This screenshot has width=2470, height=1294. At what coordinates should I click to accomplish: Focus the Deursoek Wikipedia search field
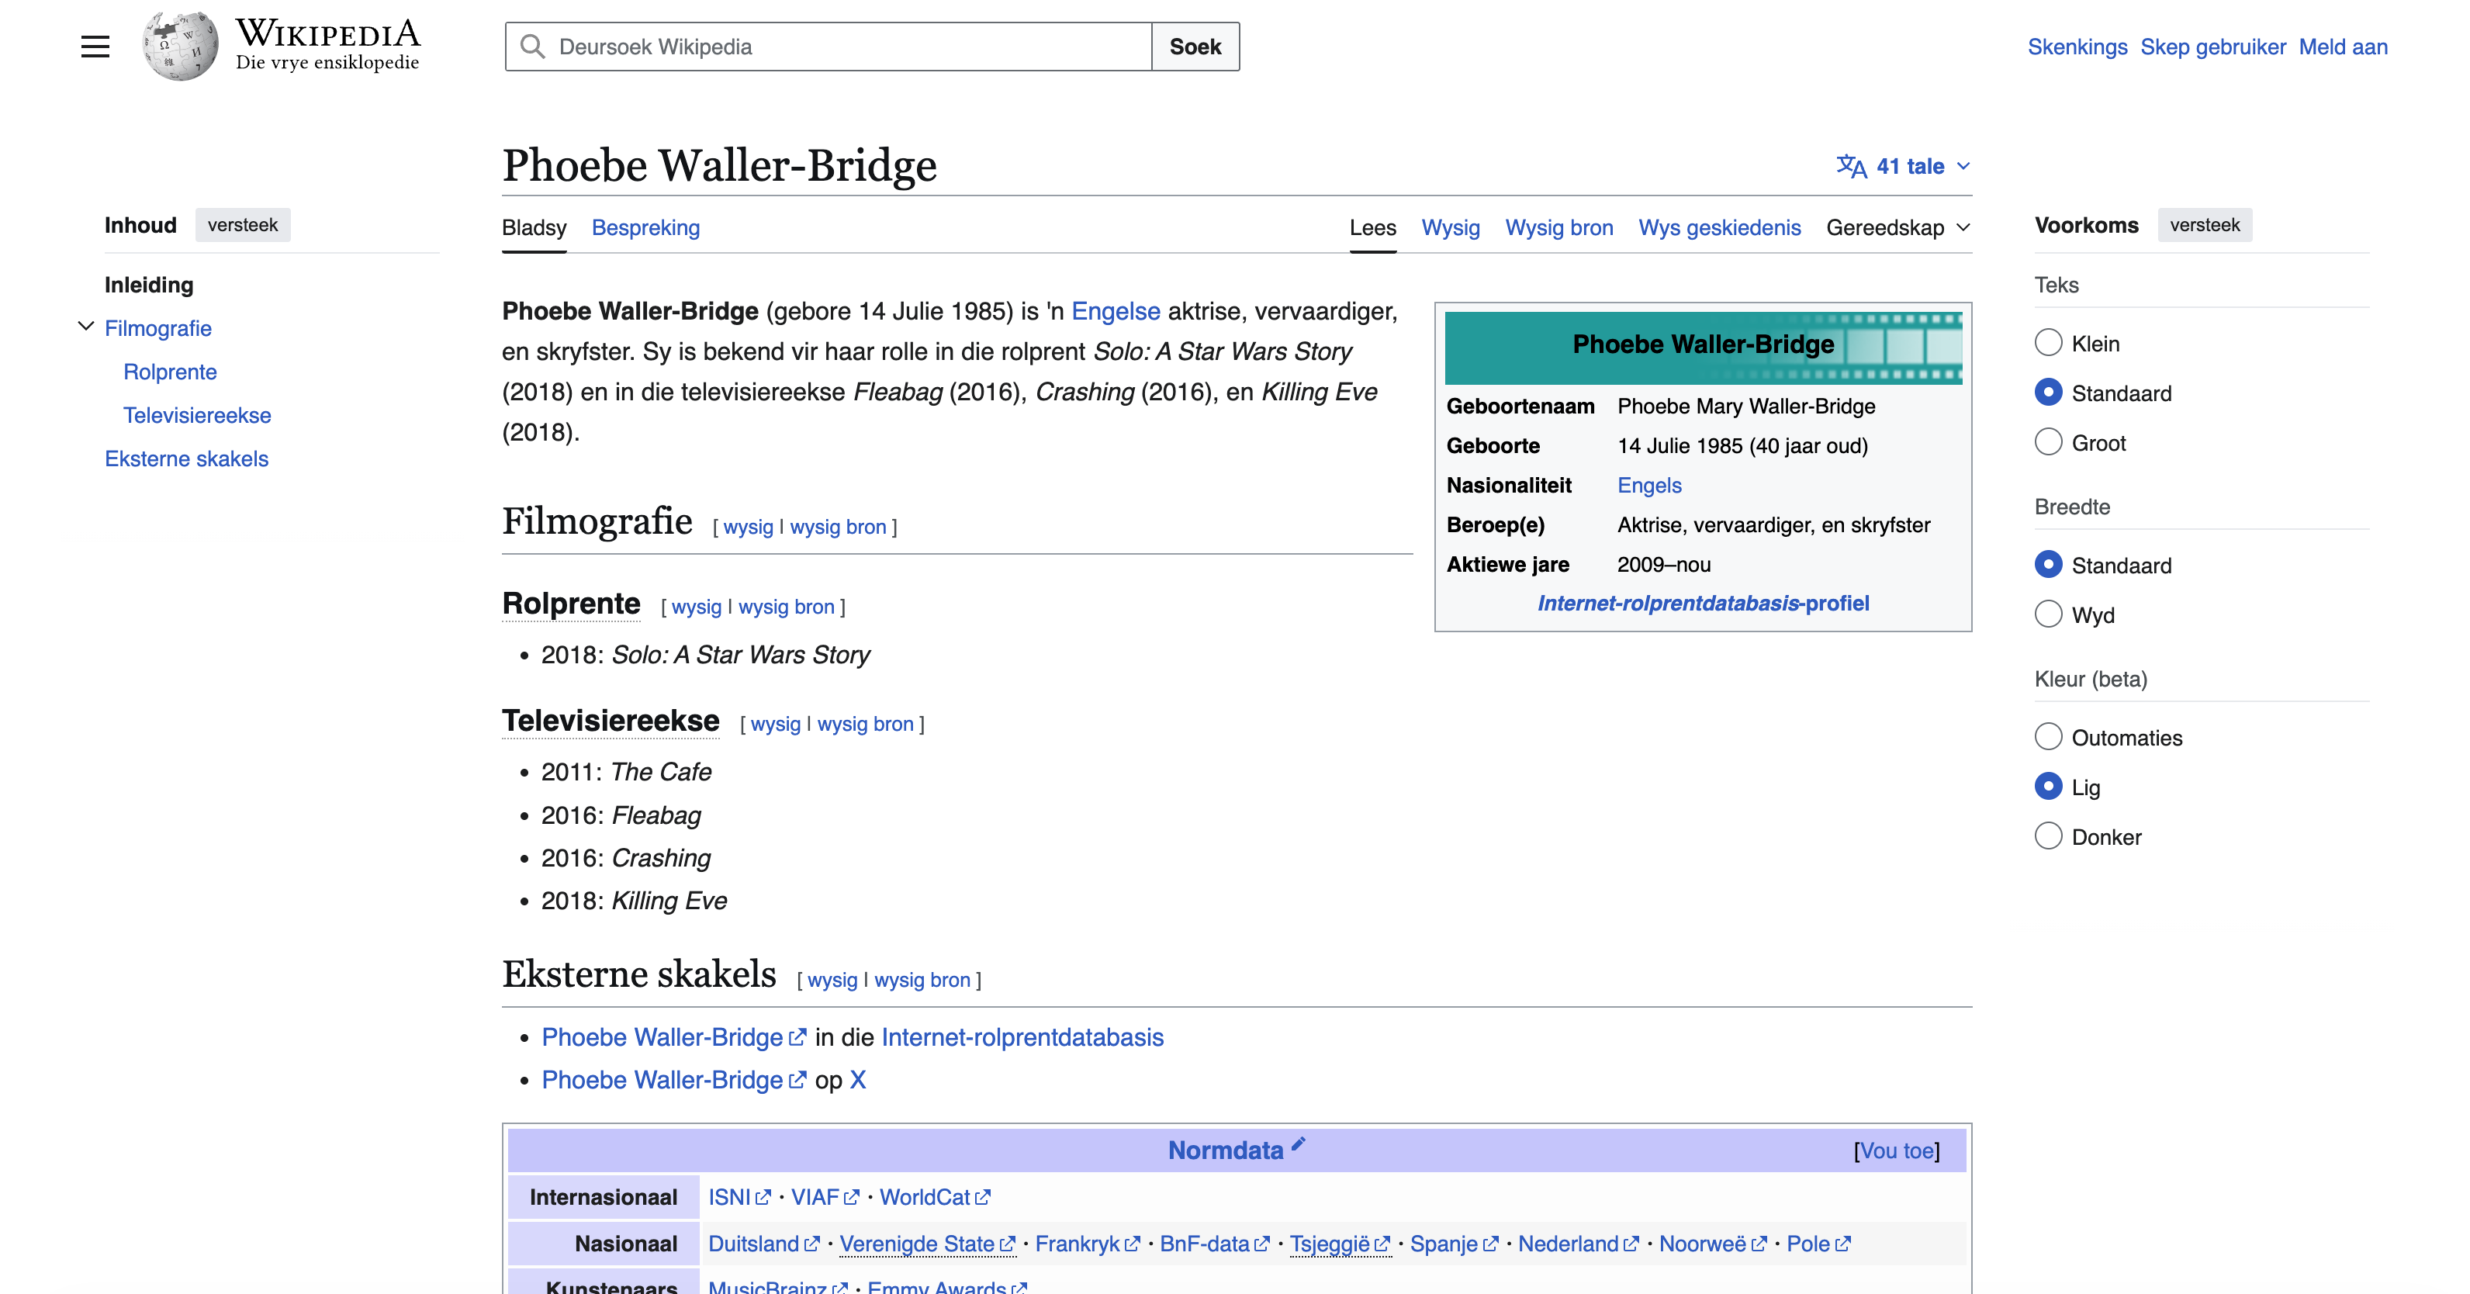pos(829,46)
